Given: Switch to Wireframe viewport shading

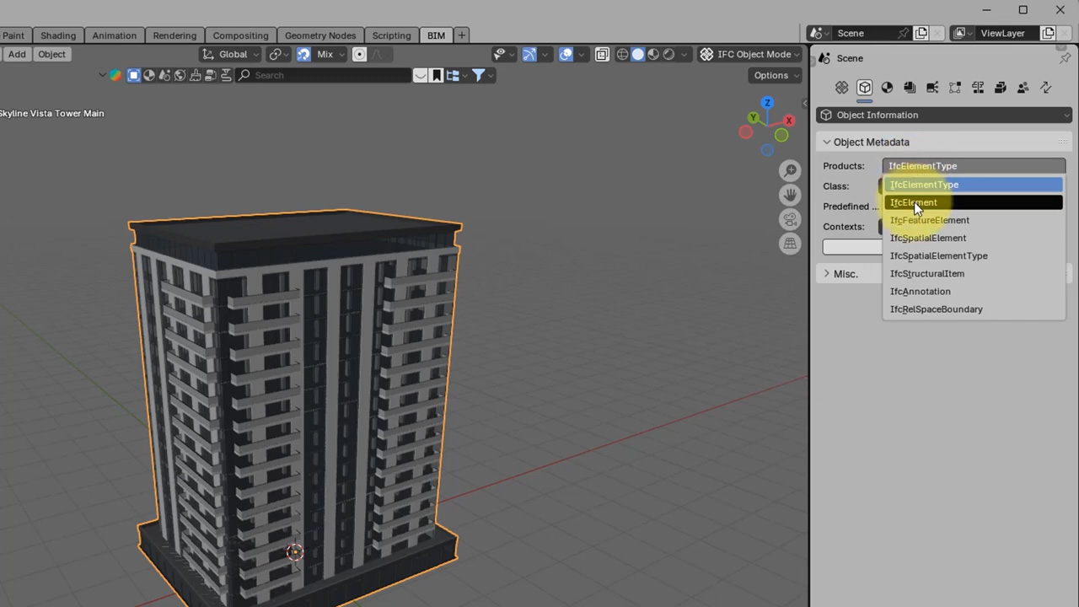Looking at the screenshot, I should (x=622, y=54).
